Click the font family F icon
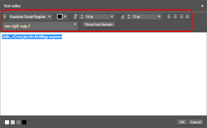The width and height of the screenshot is (207, 128). click(5, 17)
